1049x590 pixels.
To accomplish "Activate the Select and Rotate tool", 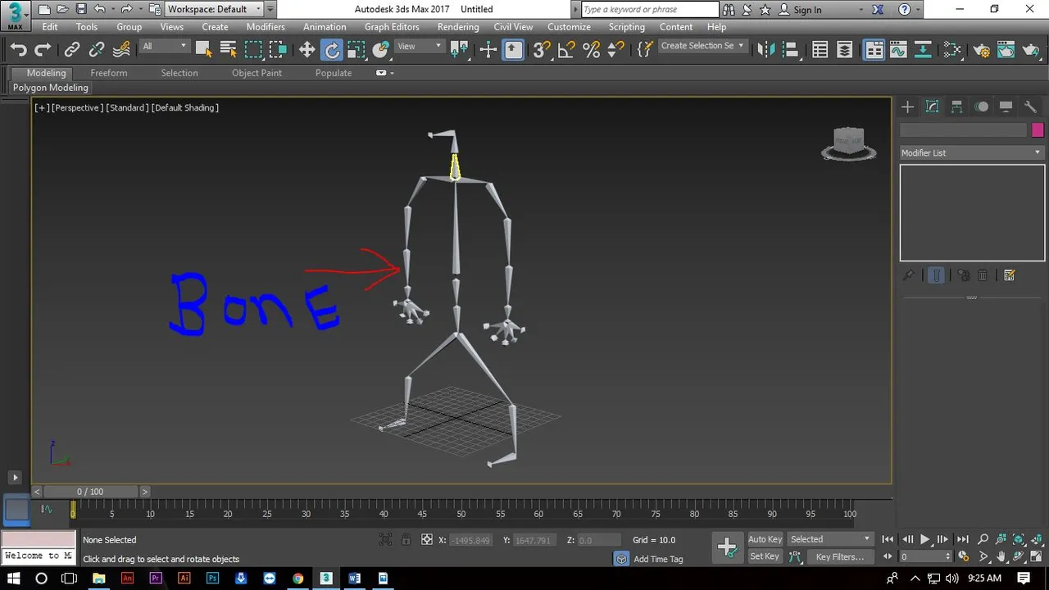I will coord(332,50).
